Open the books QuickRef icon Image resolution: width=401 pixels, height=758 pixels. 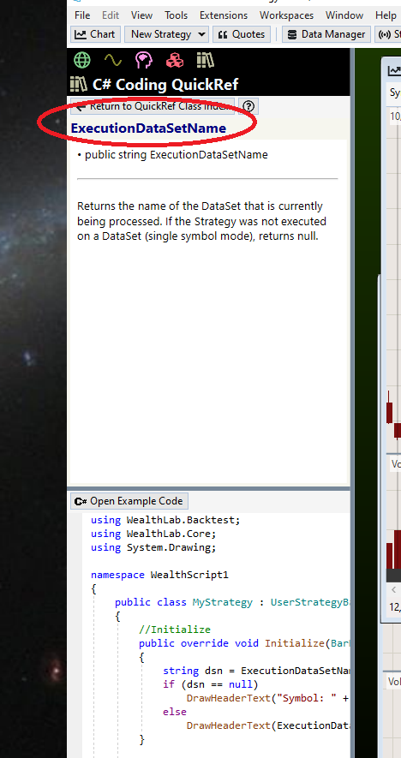click(x=205, y=60)
